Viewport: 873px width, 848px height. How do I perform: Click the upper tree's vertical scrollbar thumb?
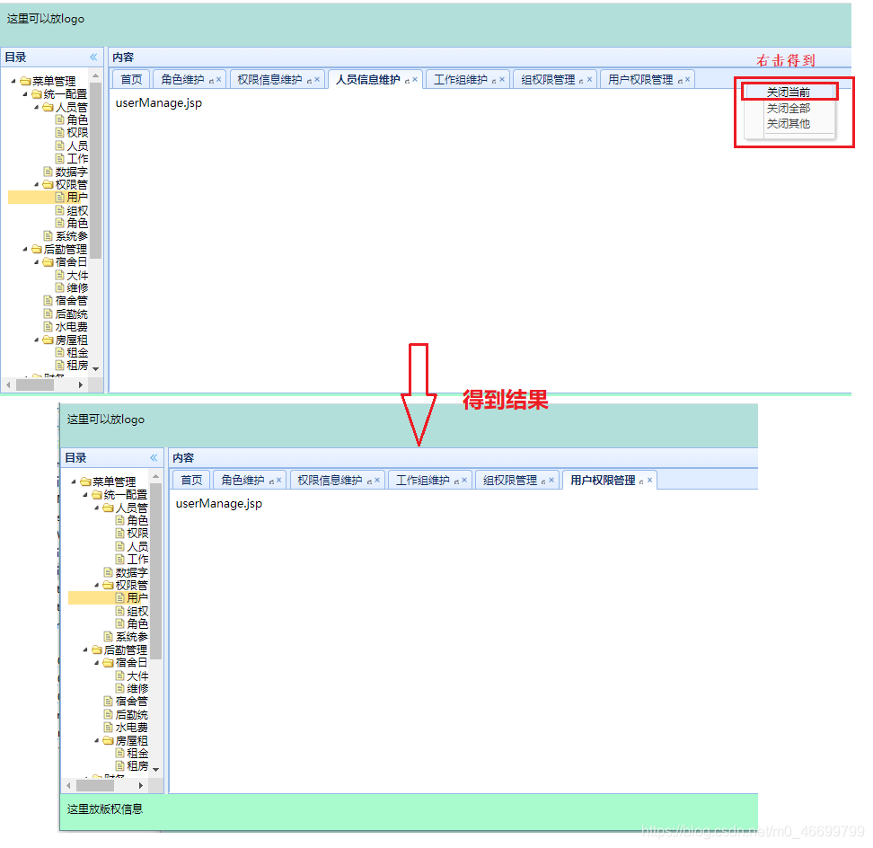[96, 170]
